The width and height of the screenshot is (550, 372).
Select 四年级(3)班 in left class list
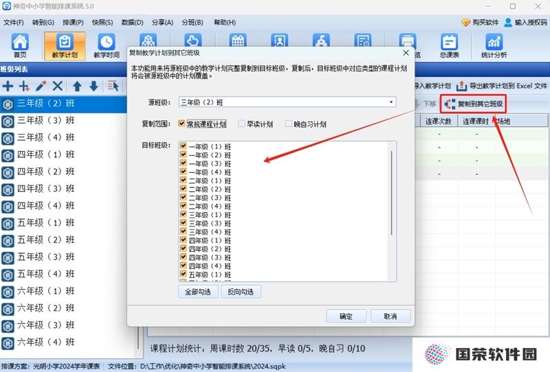[x=63, y=189]
